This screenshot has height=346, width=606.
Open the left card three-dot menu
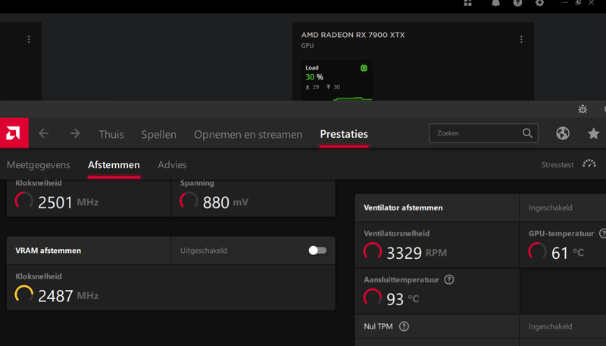[29, 39]
